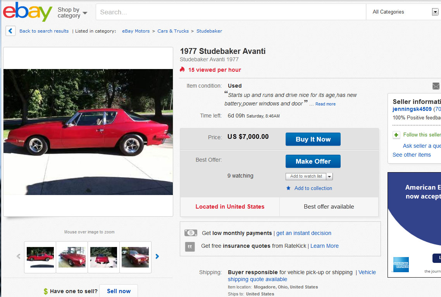Open the Read more description link
Viewport: 441px width, 297px height.
(325, 104)
